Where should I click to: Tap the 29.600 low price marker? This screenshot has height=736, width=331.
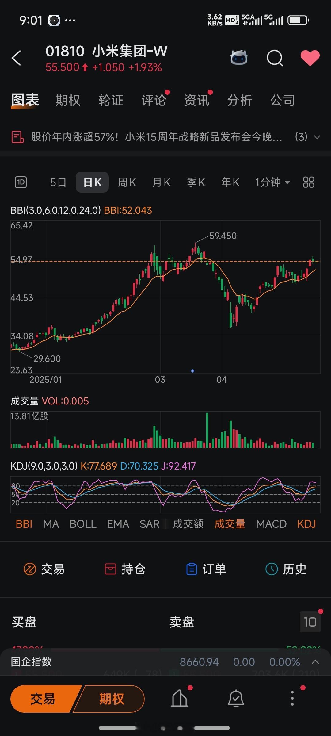47,359
